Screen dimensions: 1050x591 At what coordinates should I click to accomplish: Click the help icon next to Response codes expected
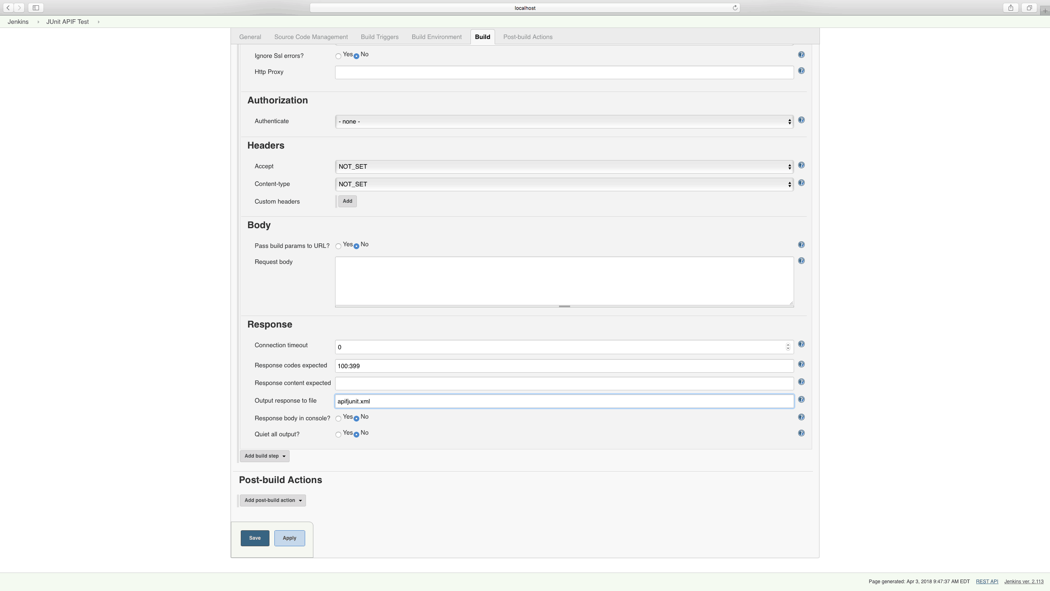[801, 364]
